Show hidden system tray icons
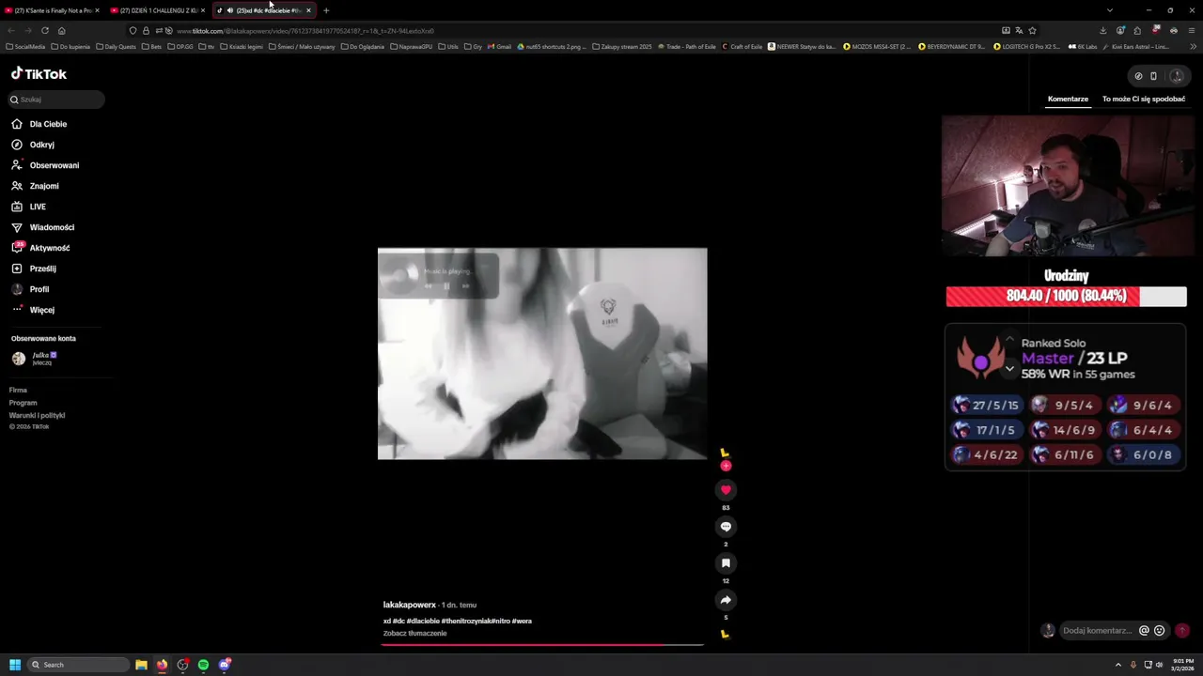This screenshot has width=1203, height=676. click(x=1119, y=665)
